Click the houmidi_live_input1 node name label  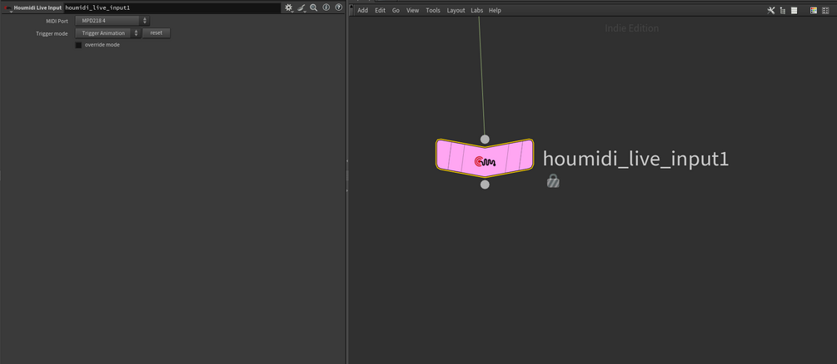(635, 159)
